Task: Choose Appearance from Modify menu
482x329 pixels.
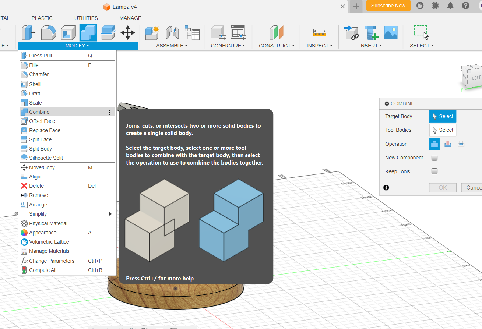Action: [67, 233]
